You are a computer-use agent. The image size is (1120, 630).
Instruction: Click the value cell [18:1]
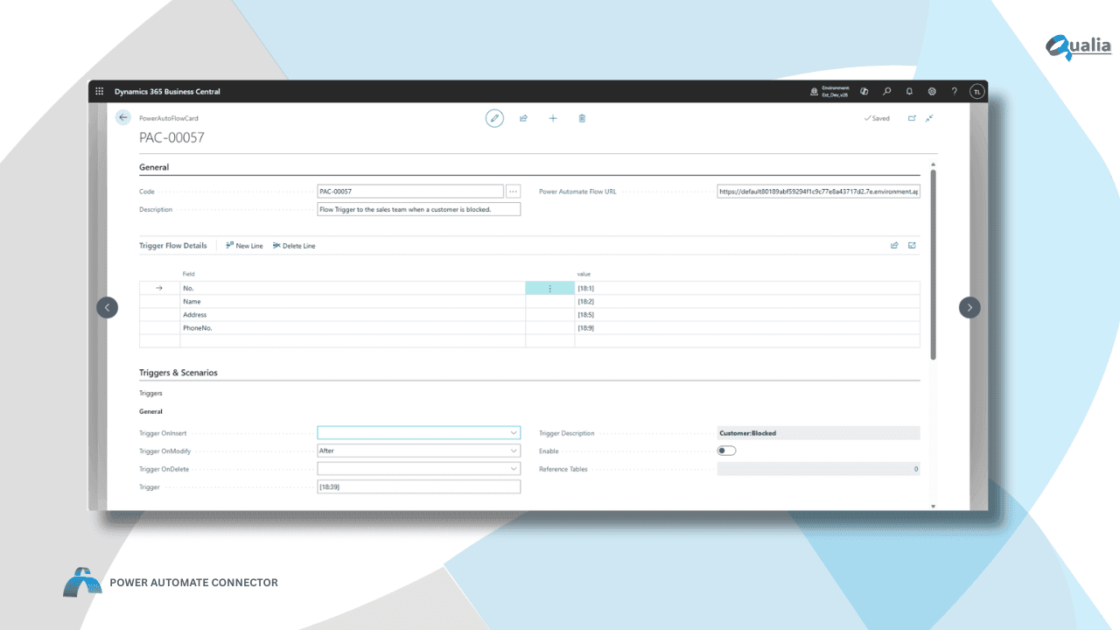[x=747, y=288]
